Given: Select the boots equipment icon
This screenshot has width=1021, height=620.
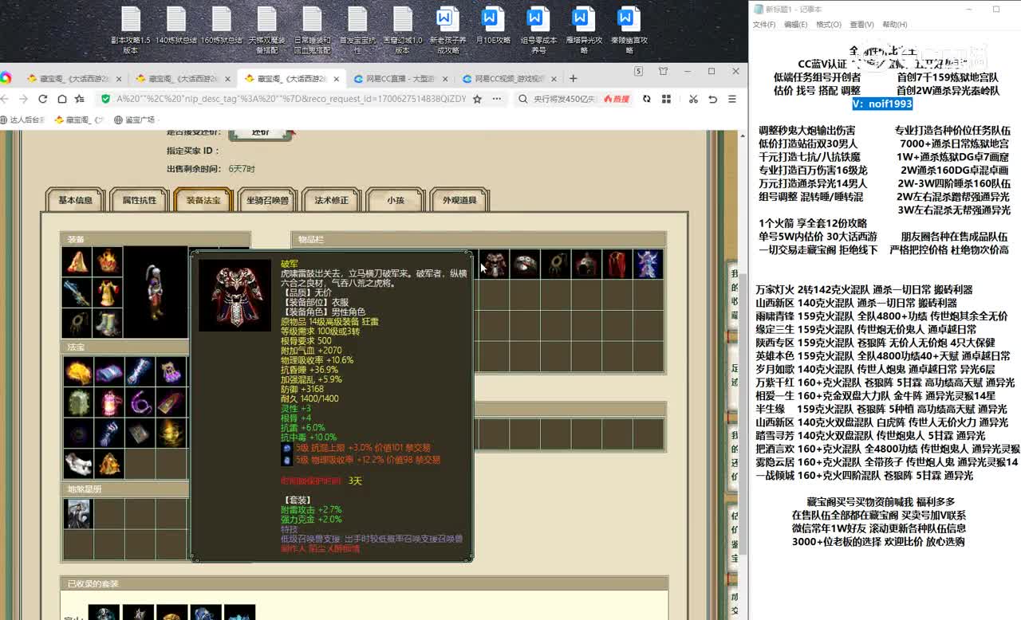Looking at the screenshot, I should click(108, 324).
